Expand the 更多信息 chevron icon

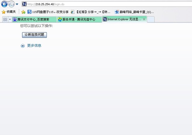pos(23,46)
